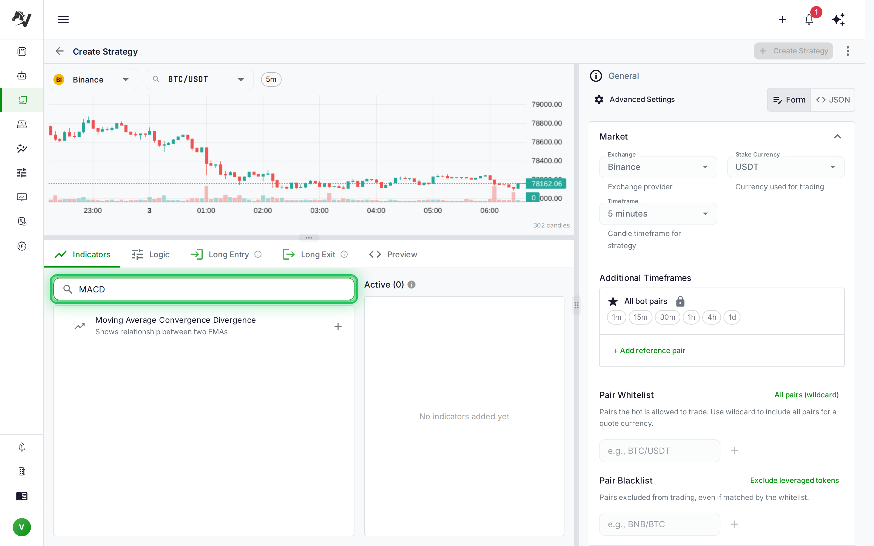Screen dimensions: 874x546
Task: Open the documentation book icon
Action: [x=22, y=496]
